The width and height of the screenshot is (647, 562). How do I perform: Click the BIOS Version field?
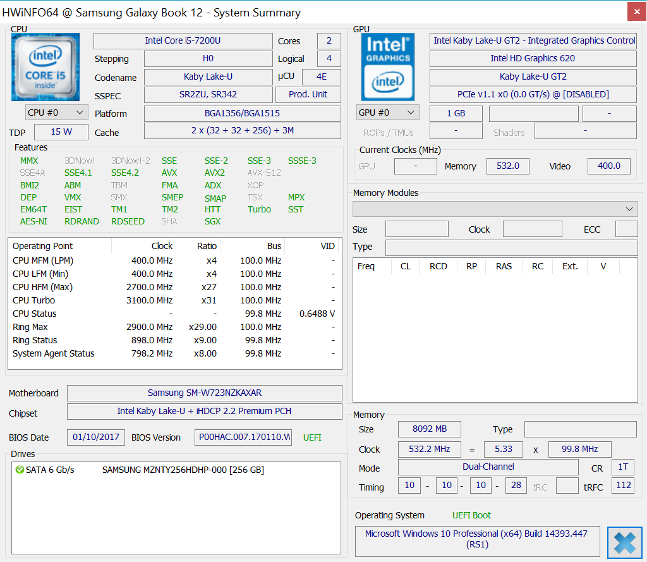pos(243,437)
